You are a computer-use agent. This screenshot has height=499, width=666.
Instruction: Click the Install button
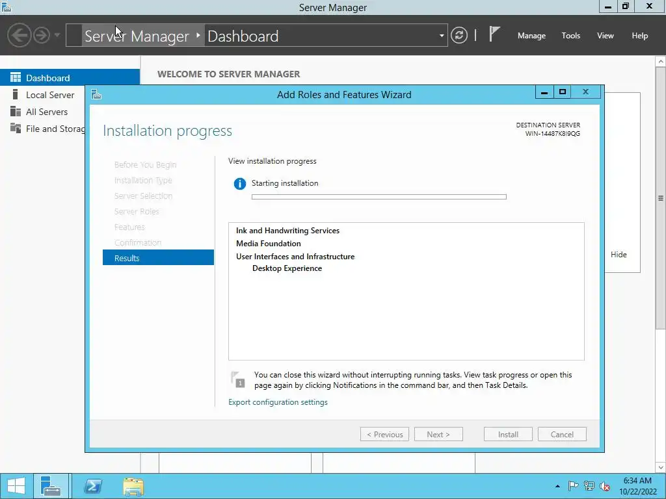508,434
